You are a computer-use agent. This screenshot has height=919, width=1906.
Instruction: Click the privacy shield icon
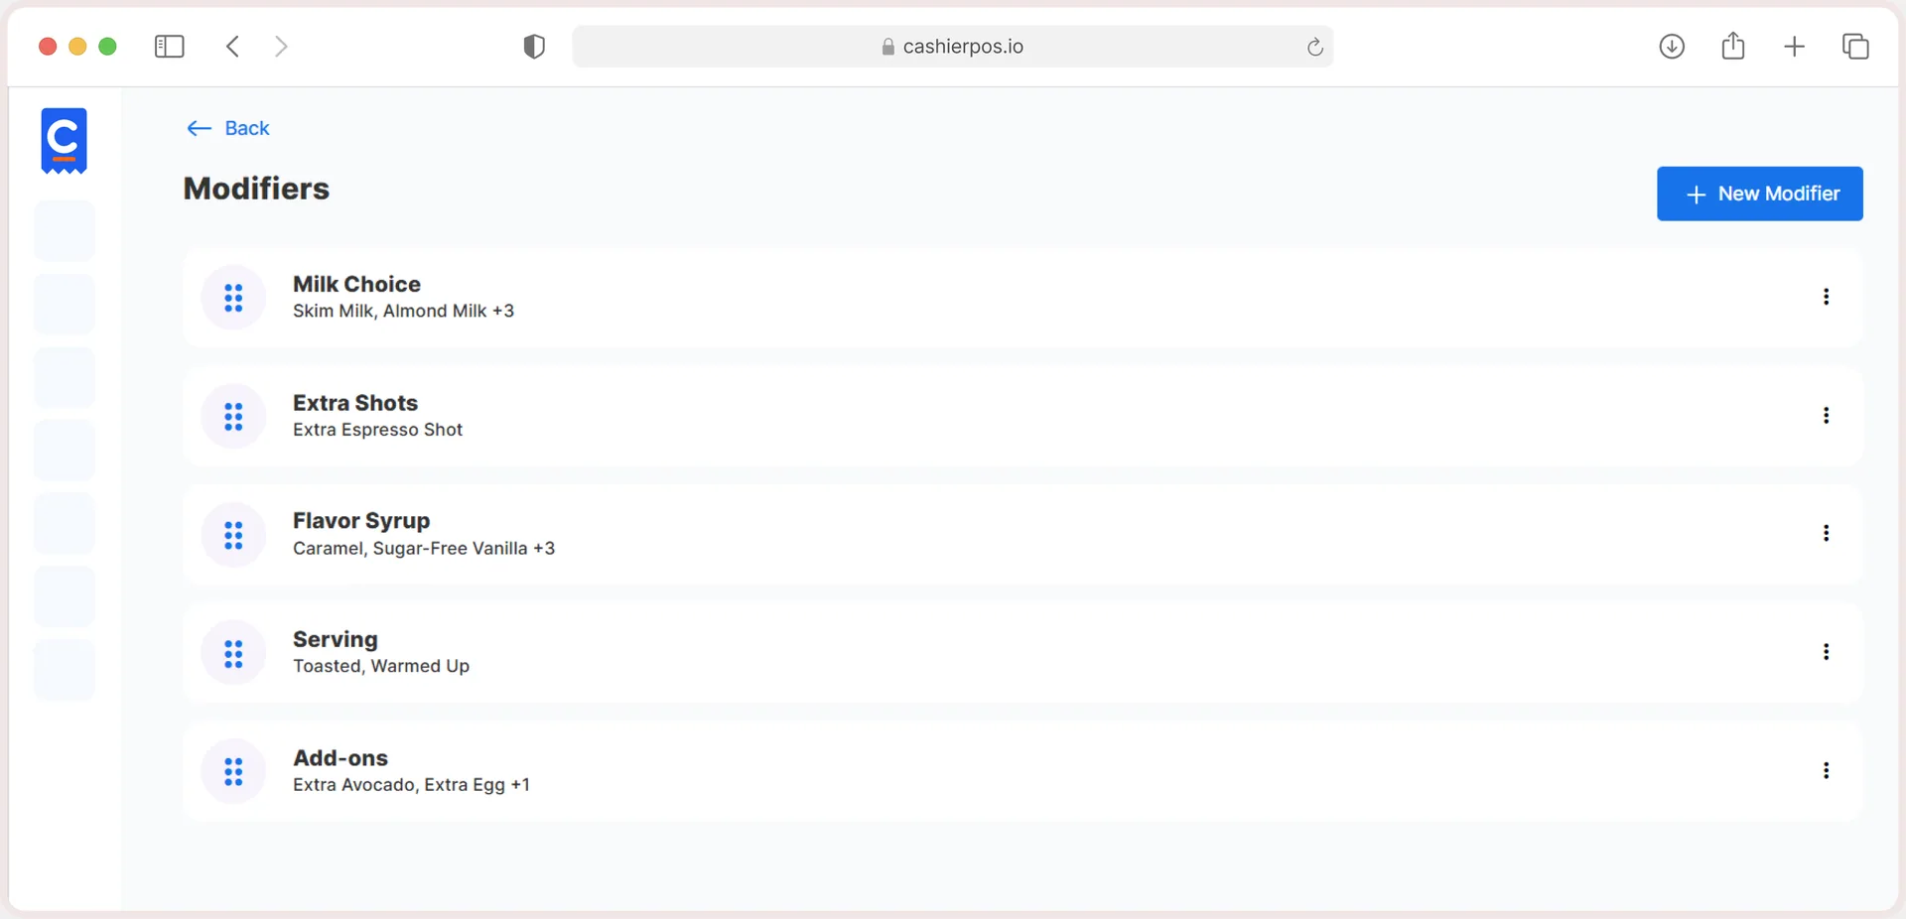coord(534,47)
